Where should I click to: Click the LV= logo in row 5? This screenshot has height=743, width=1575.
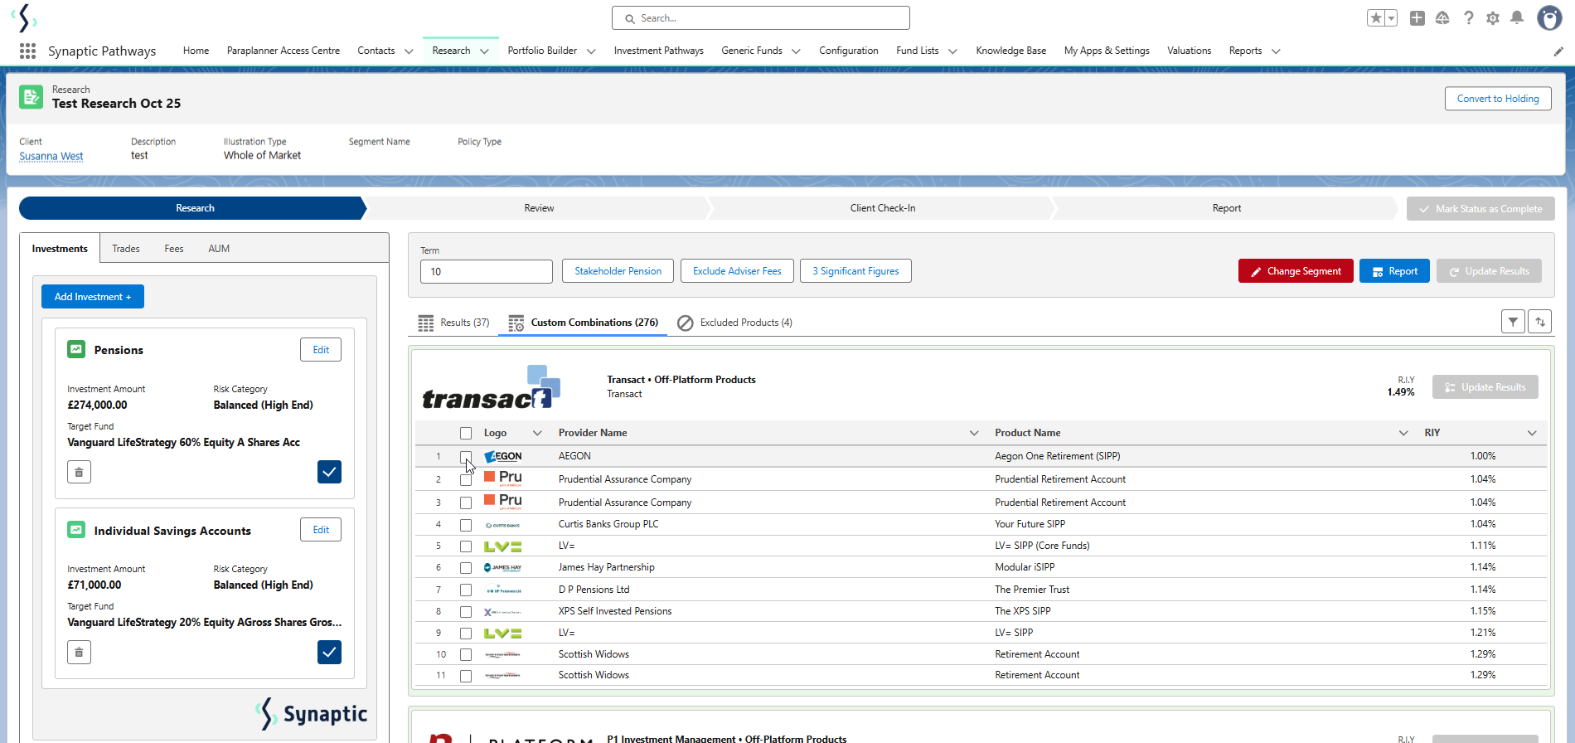click(503, 546)
